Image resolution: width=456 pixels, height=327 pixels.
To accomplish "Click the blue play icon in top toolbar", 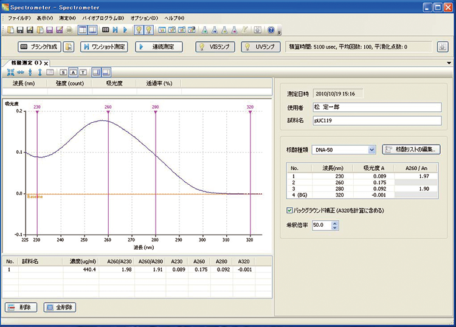I will click(x=126, y=30).
